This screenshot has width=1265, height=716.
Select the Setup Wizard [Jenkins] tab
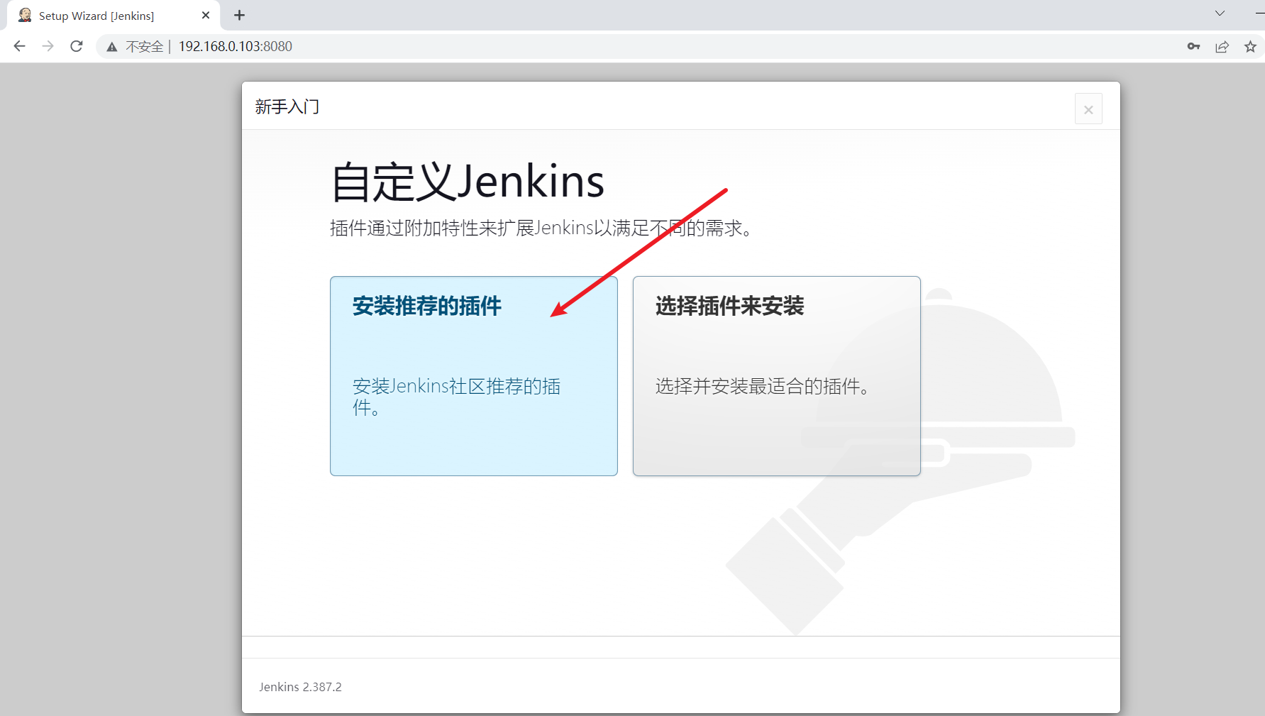coord(114,16)
